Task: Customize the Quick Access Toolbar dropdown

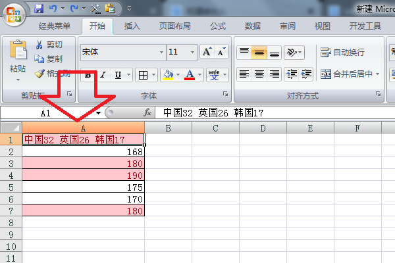Action: pos(129,9)
